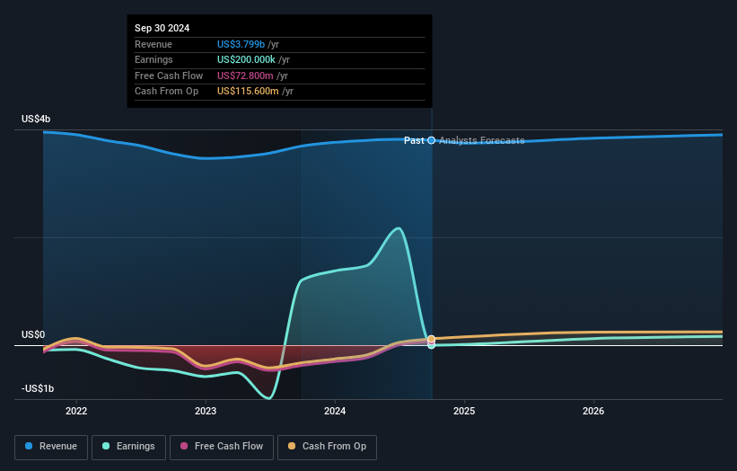The width and height of the screenshot is (737, 471).
Task: Click the US$115.600m cash from op value
Action: coord(248,92)
